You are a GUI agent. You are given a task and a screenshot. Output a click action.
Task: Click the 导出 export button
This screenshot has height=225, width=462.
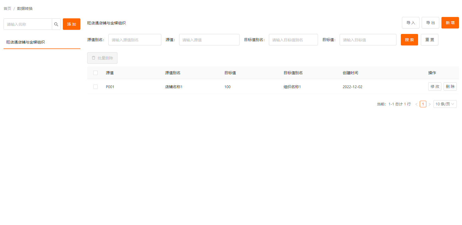(x=430, y=23)
